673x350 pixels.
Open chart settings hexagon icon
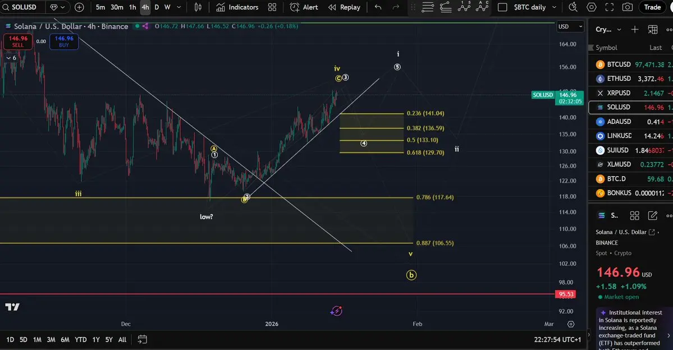click(x=592, y=7)
